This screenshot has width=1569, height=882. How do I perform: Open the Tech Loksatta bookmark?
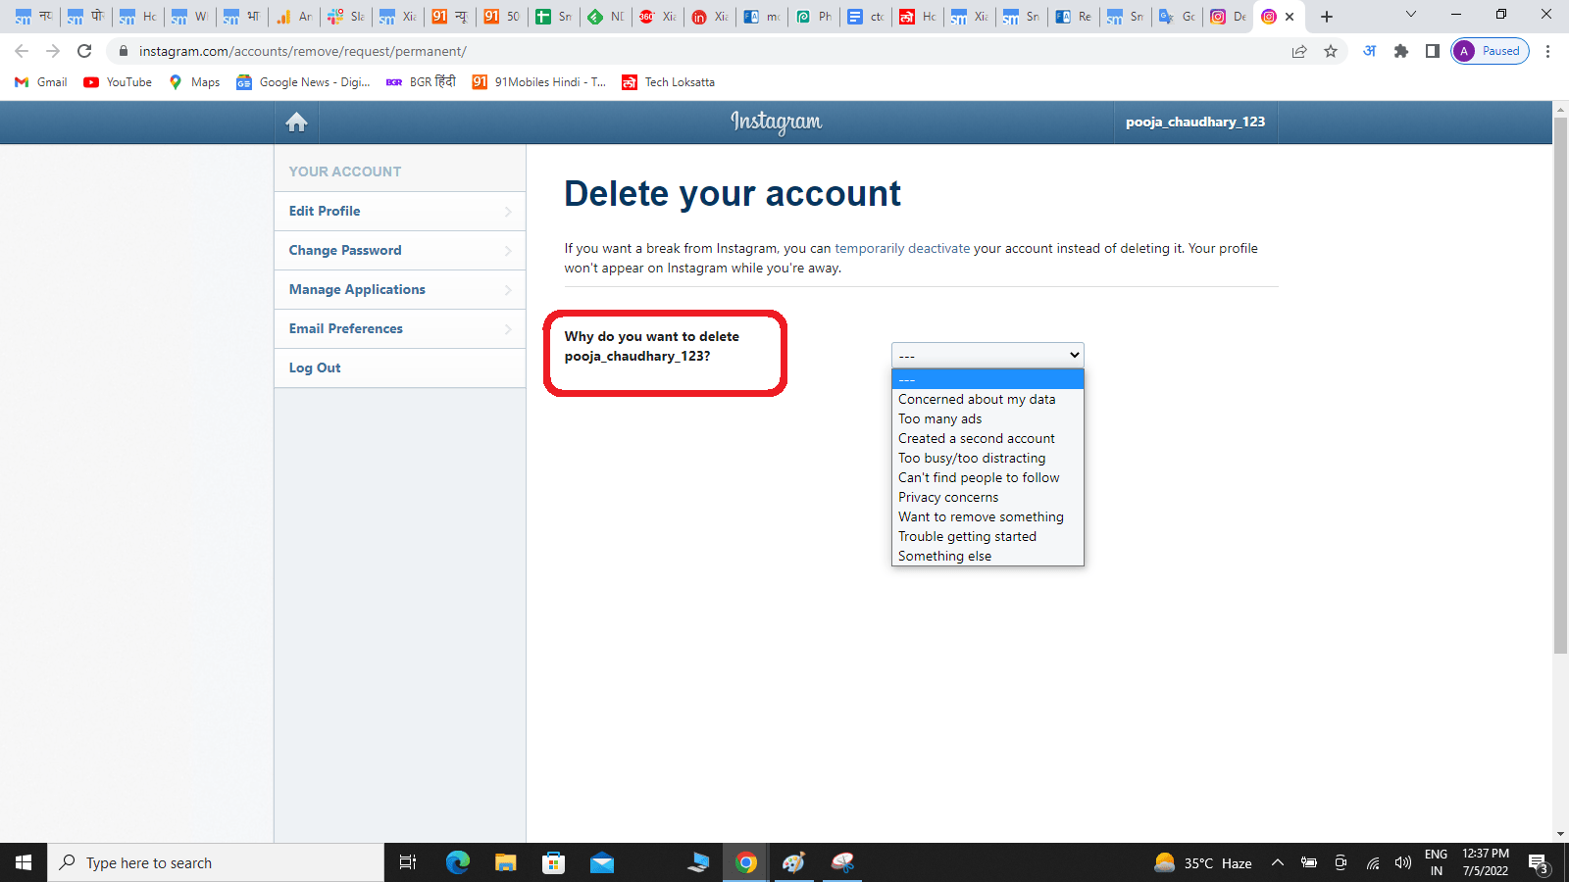click(668, 82)
